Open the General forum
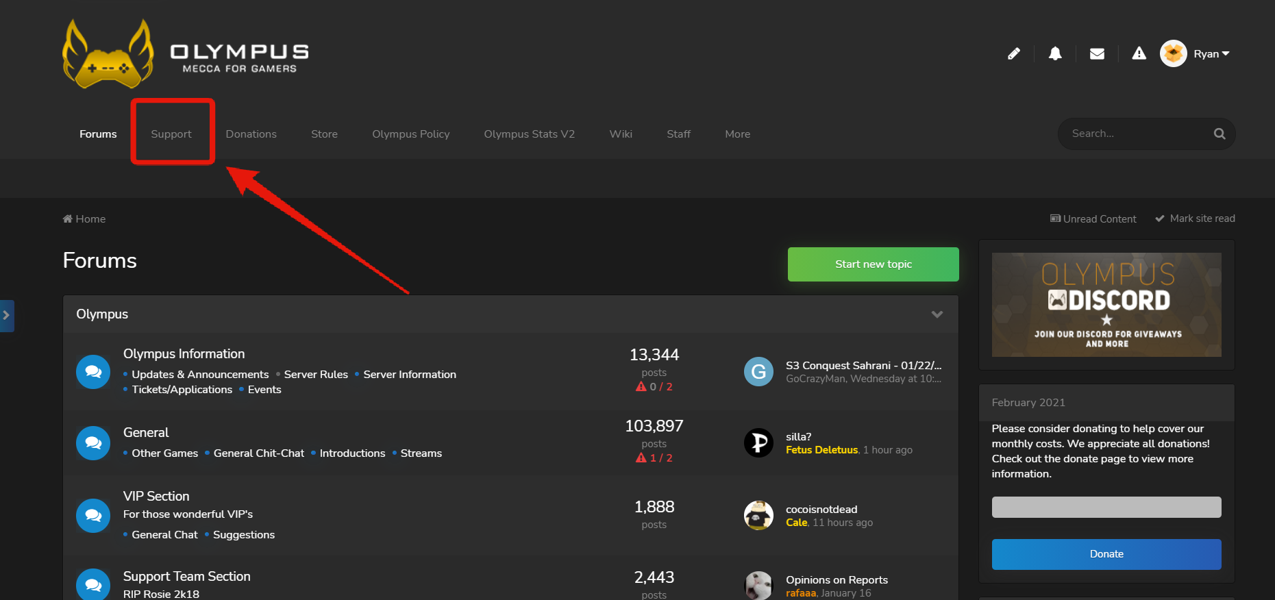The image size is (1275, 600). pyautogui.click(x=146, y=433)
